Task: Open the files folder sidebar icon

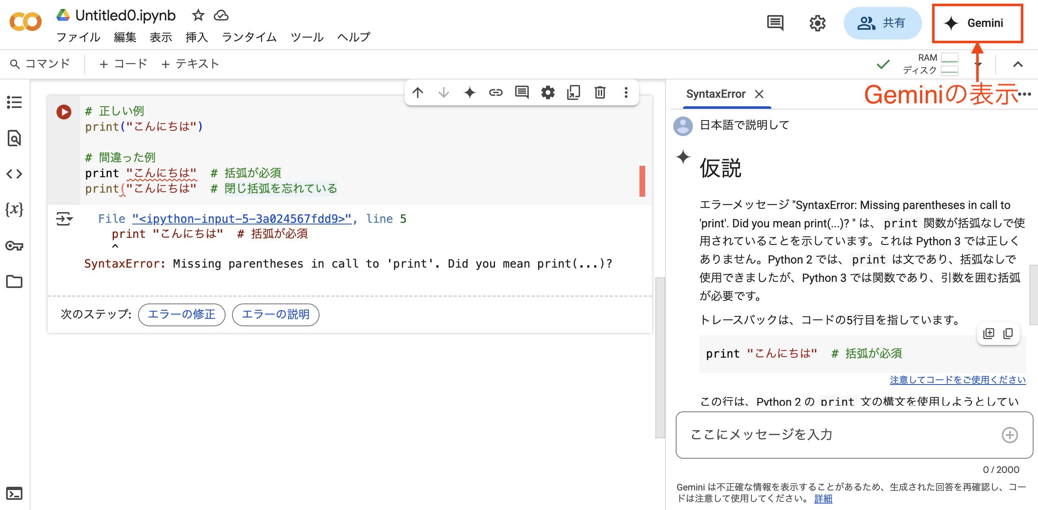Action: (14, 281)
